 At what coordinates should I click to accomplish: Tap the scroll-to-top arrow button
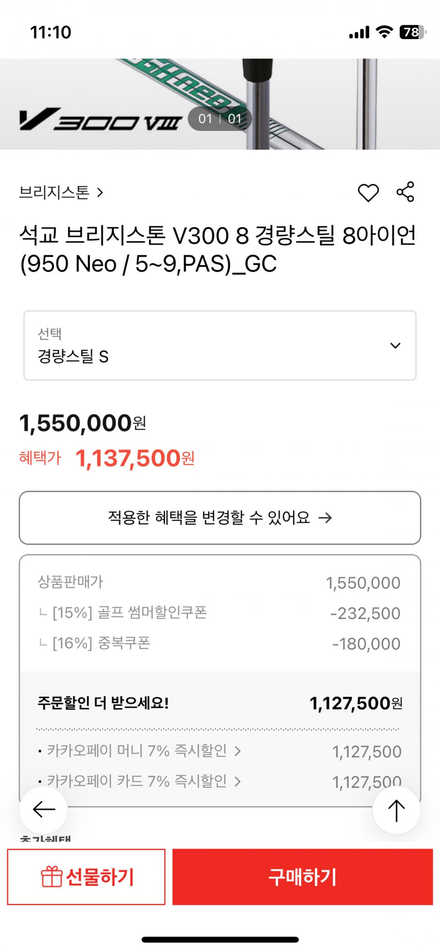396,810
